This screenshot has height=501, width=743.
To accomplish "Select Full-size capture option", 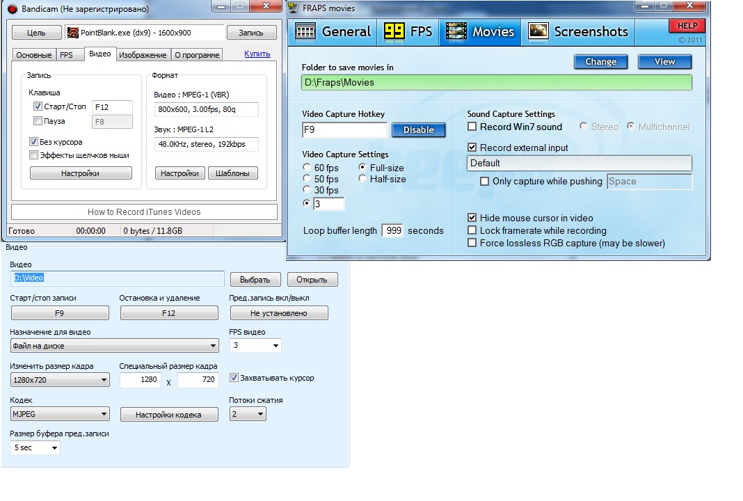I will click(x=362, y=167).
